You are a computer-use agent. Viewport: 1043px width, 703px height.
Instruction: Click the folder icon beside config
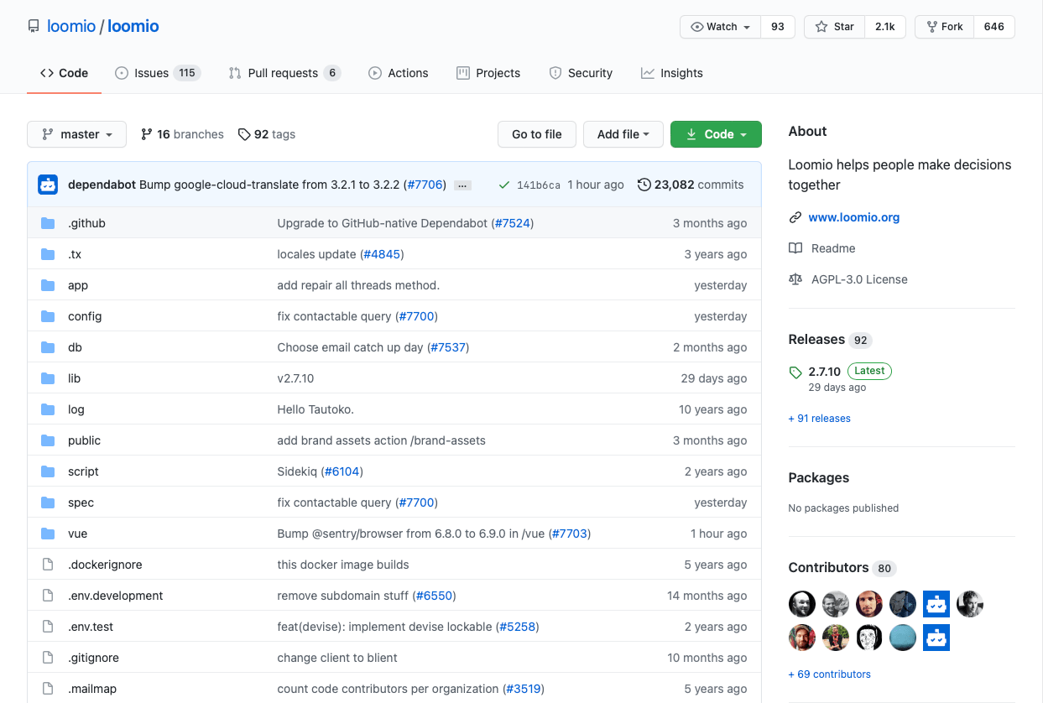tap(48, 316)
